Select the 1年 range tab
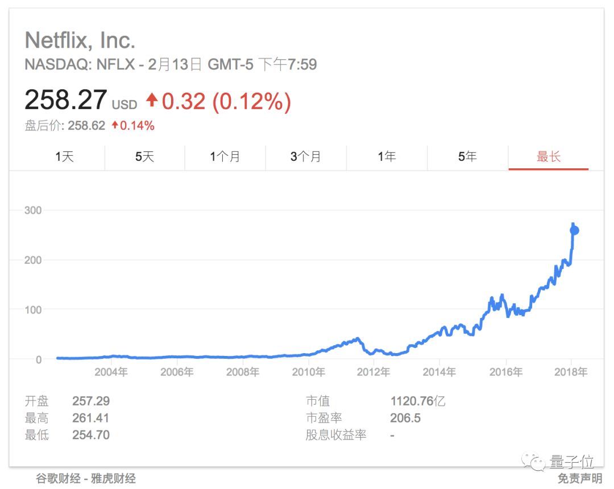The image size is (614, 489). point(387,157)
